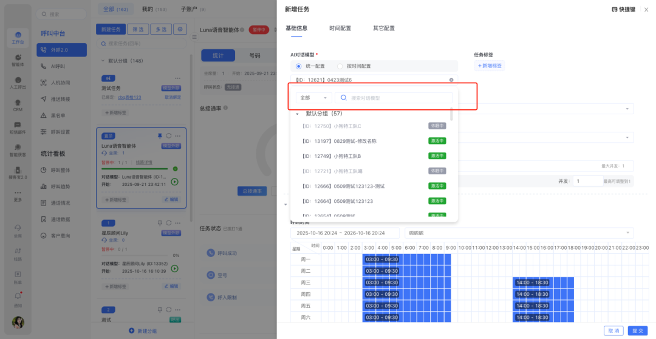Click the 工作台 icon in left sidebar
The image size is (656, 339).
point(18,38)
